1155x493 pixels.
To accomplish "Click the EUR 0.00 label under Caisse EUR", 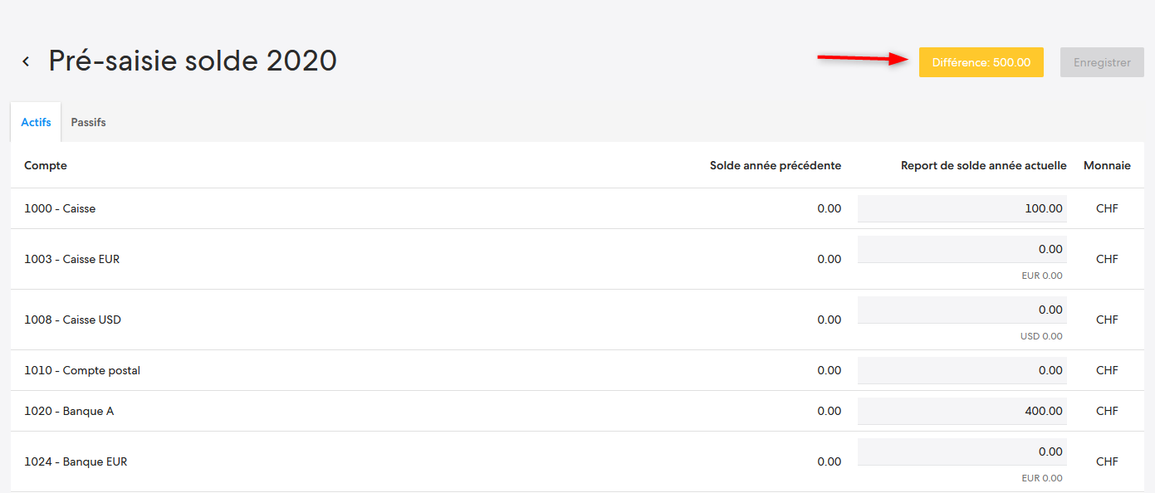I will pyautogui.click(x=1042, y=276).
